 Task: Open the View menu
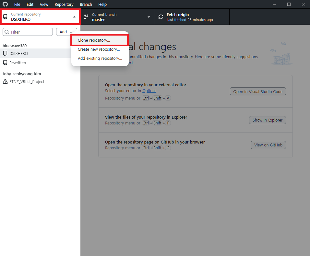click(x=44, y=4)
